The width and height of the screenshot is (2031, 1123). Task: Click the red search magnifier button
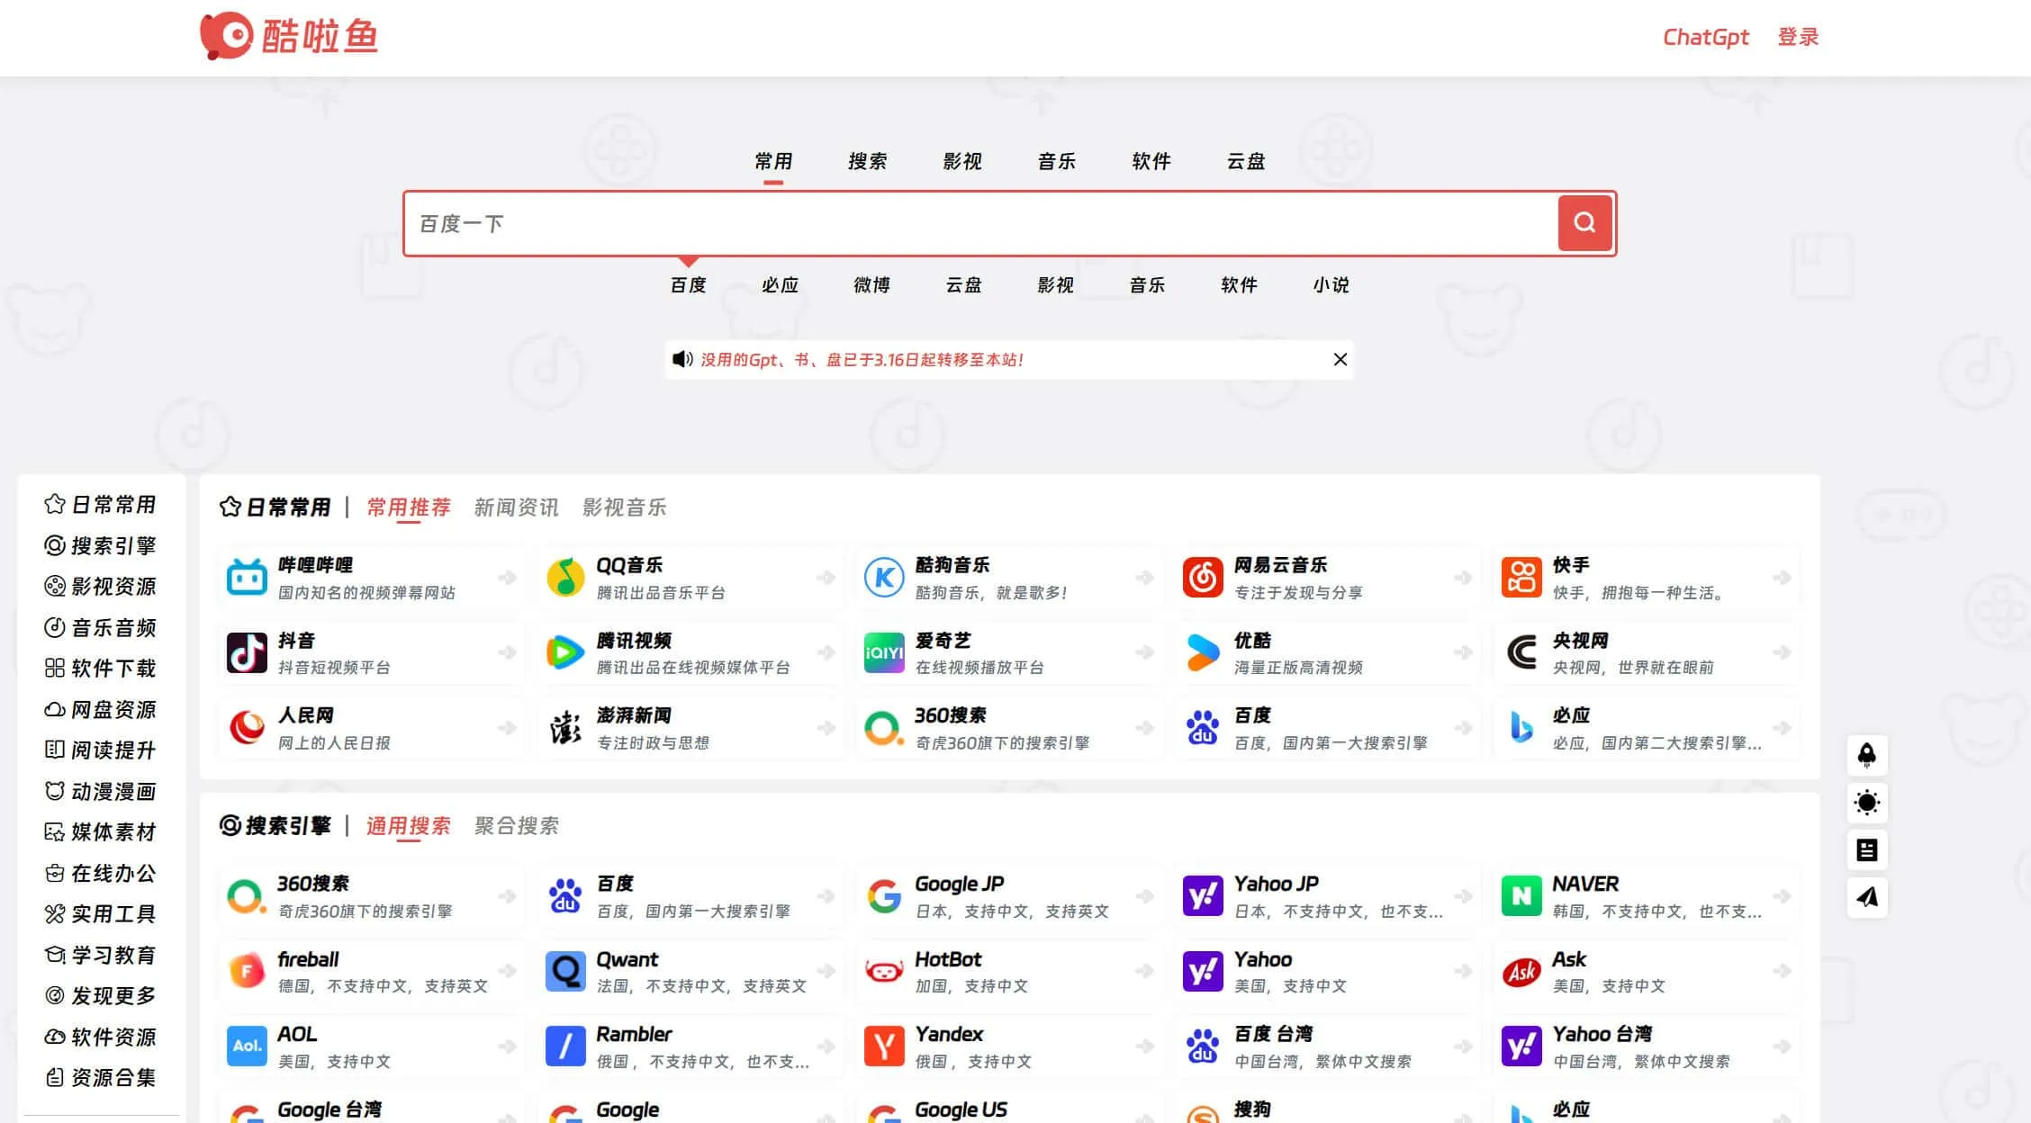pyautogui.click(x=1584, y=222)
